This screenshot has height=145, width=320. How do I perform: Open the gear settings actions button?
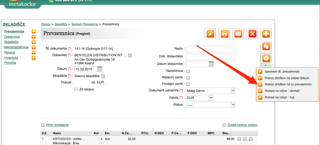[266, 59]
